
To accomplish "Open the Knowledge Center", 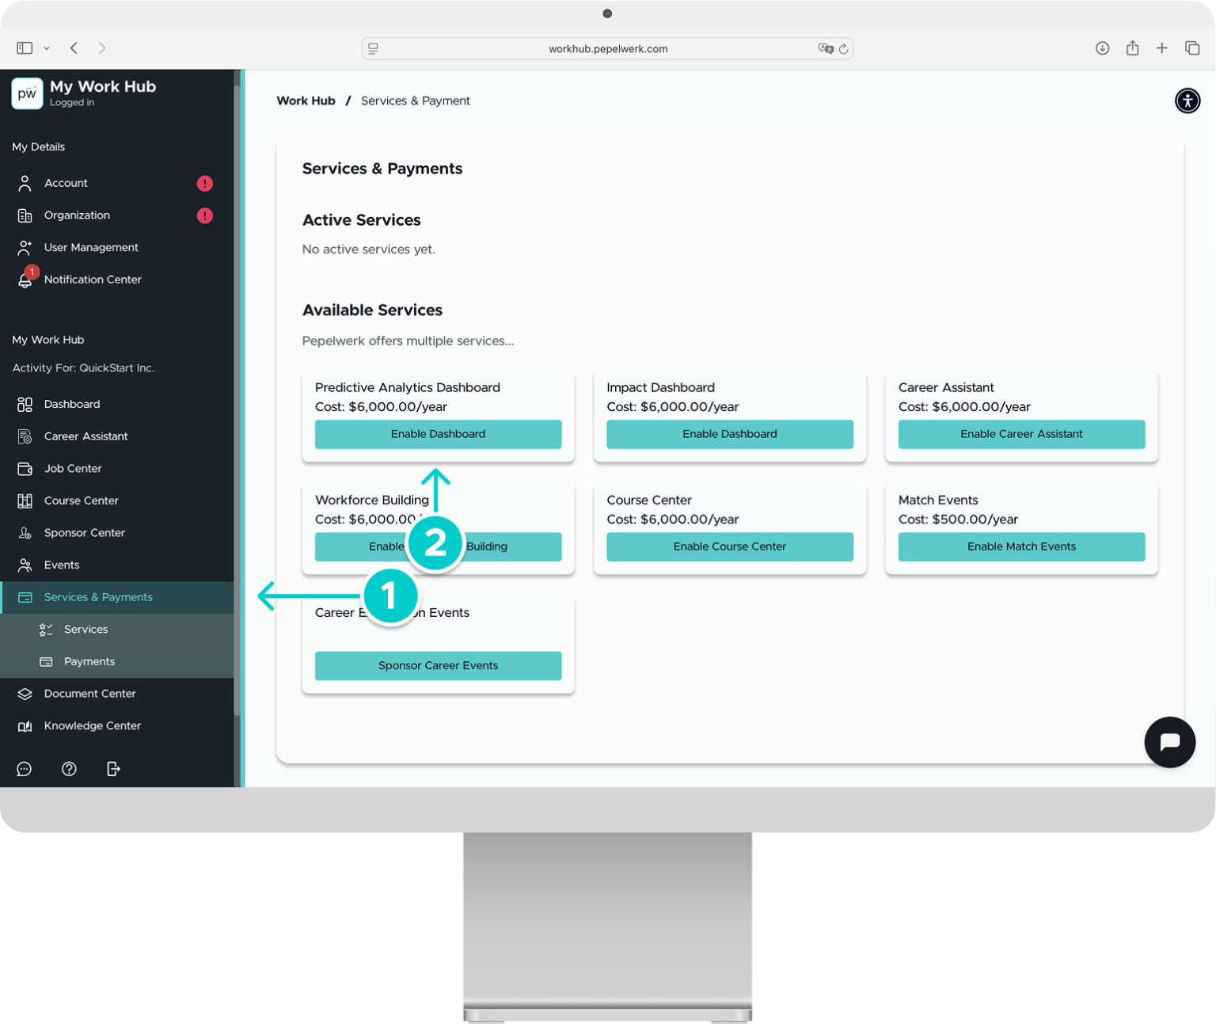I will coord(92,725).
